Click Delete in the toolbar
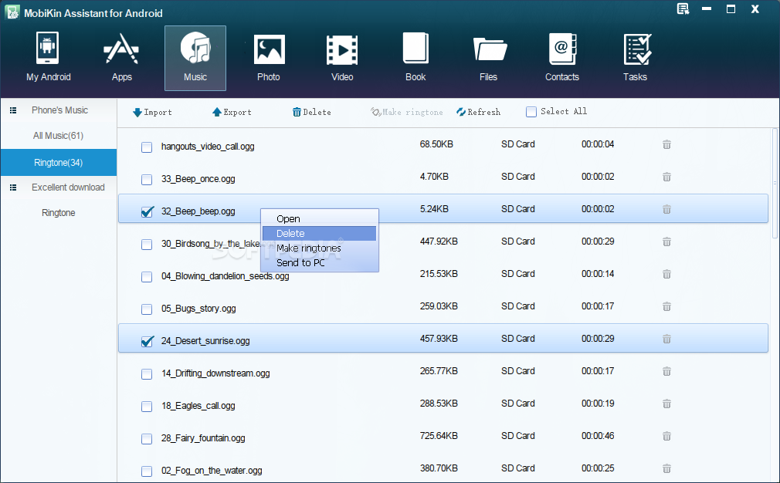 [x=312, y=113]
